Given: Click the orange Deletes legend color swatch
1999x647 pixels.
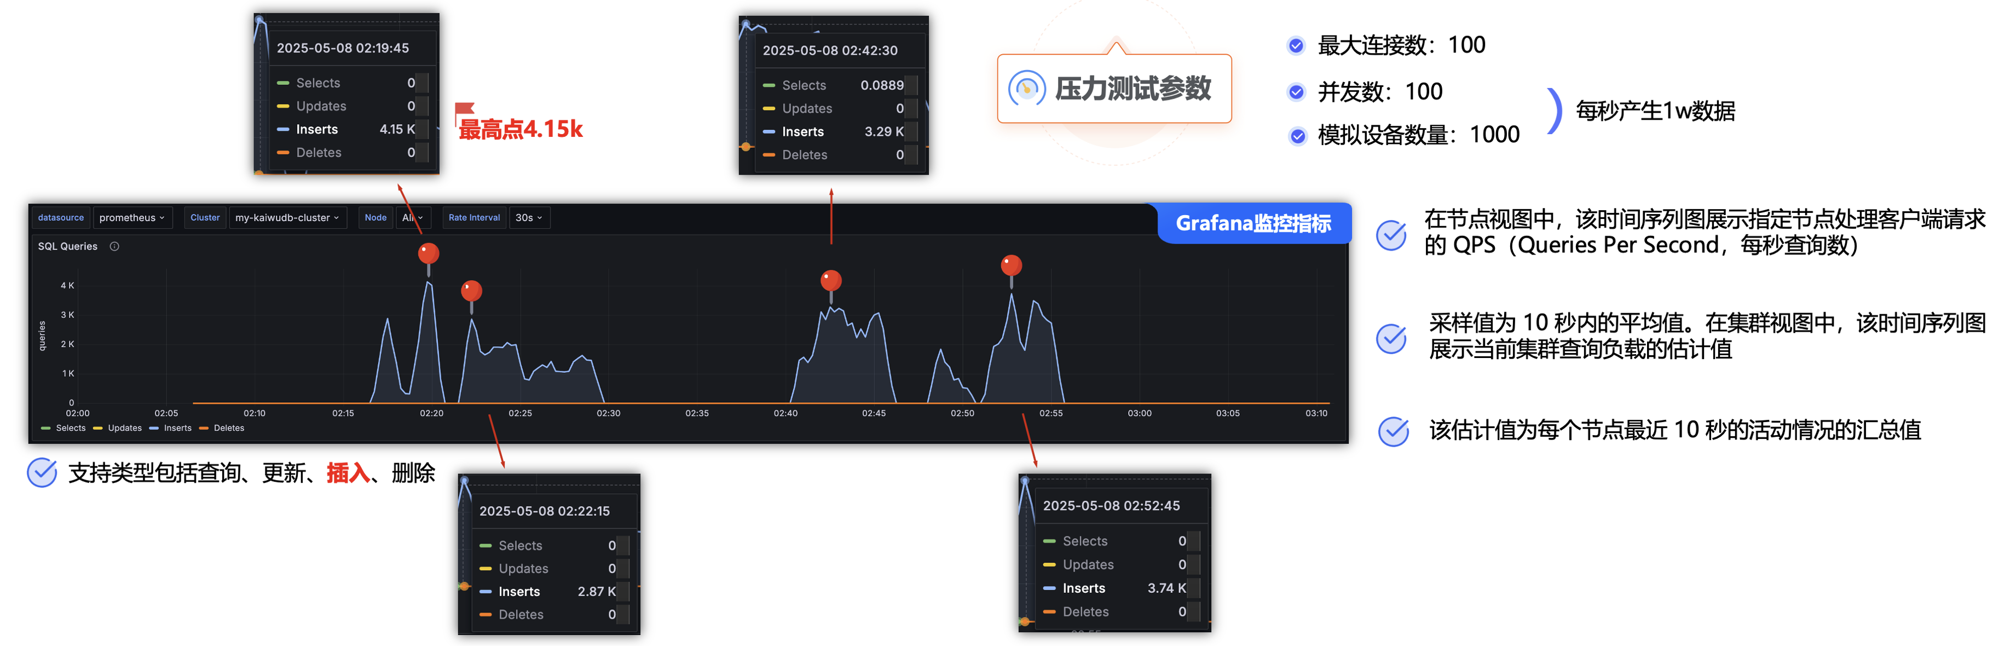Looking at the screenshot, I should (204, 428).
